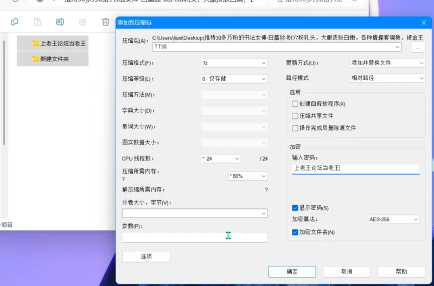This screenshot has height=286, width=434.
Task: Open the 路径模式 dropdown
Action: coord(387,78)
